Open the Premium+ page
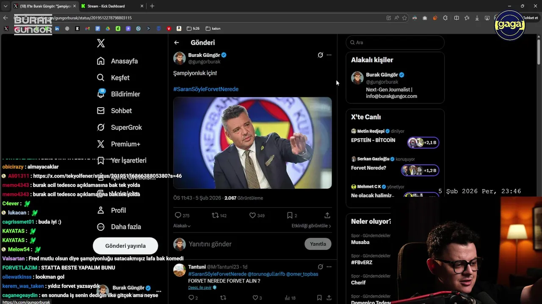This screenshot has width=542, height=304. click(118, 144)
